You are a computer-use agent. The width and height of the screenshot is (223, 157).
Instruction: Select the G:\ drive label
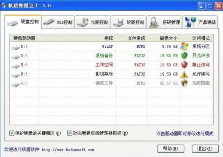click(x=24, y=83)
